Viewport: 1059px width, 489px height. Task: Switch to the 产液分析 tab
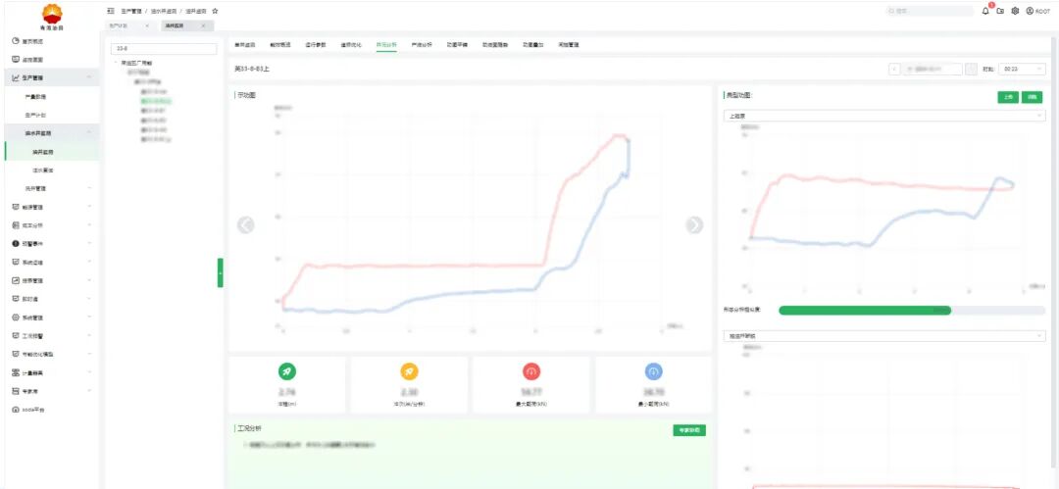click(x=422, y=44)
